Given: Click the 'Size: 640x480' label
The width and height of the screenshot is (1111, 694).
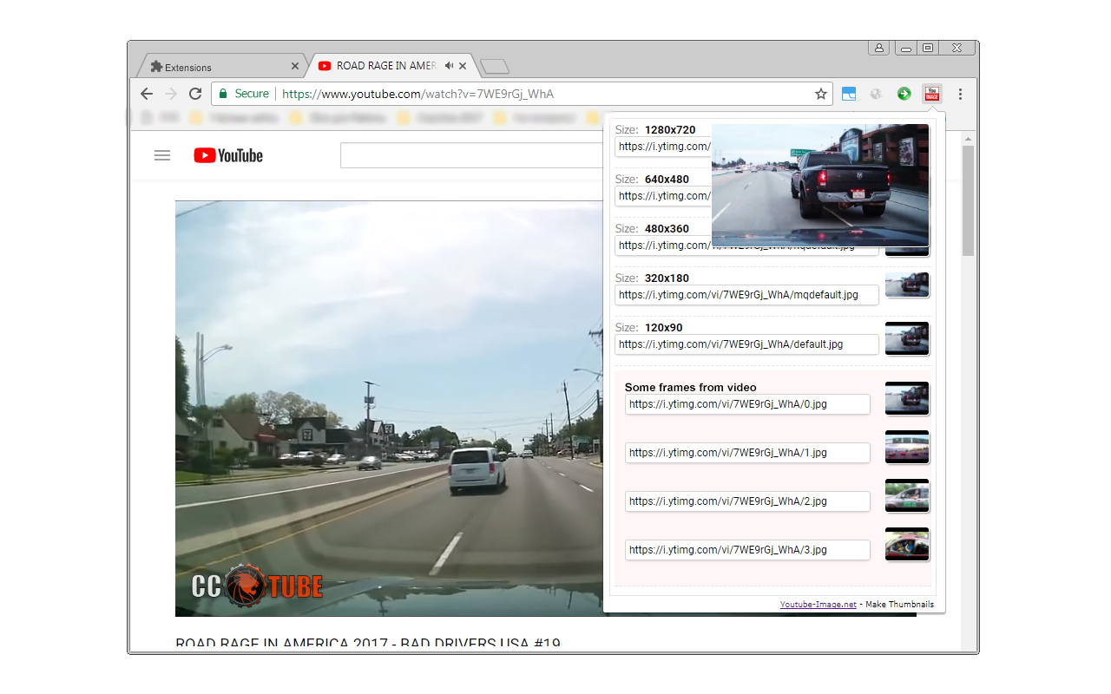Looking at the screenshot, I should tap(652, 179).
